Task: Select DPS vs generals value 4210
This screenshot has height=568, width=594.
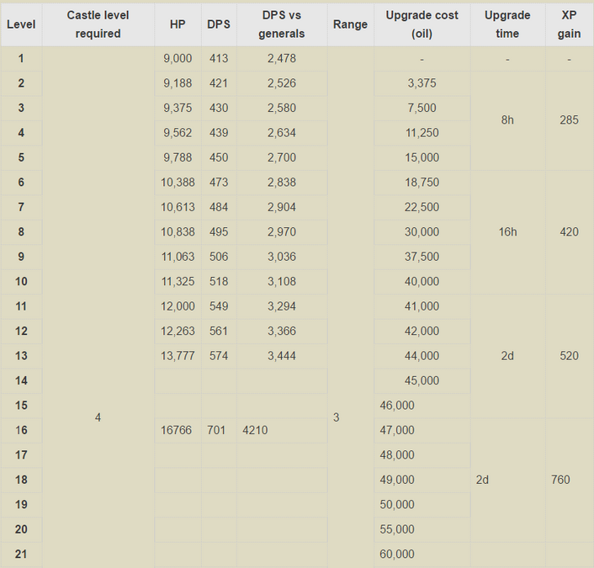Action: point(255,431)
